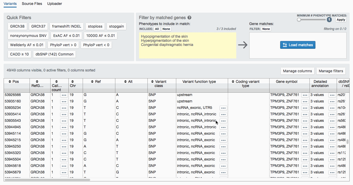Sort the table by the Chr column icon
This screenshot has height=185, width=353.
(x=73, y=82)
